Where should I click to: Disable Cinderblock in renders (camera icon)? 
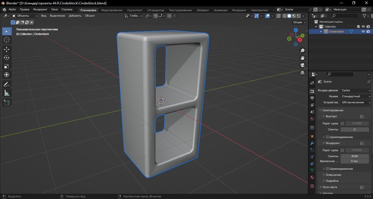coord(368,31)
